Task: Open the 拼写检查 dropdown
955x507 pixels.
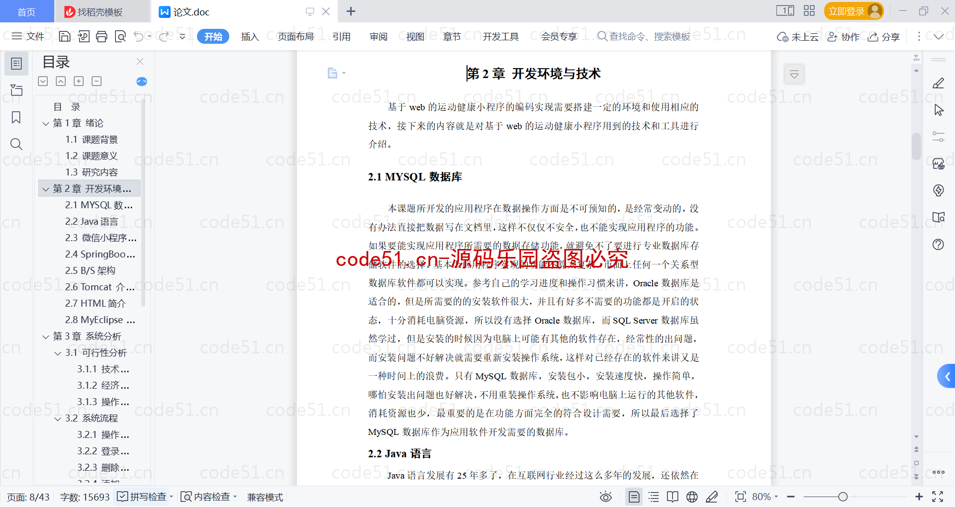Action: [171, 497]
